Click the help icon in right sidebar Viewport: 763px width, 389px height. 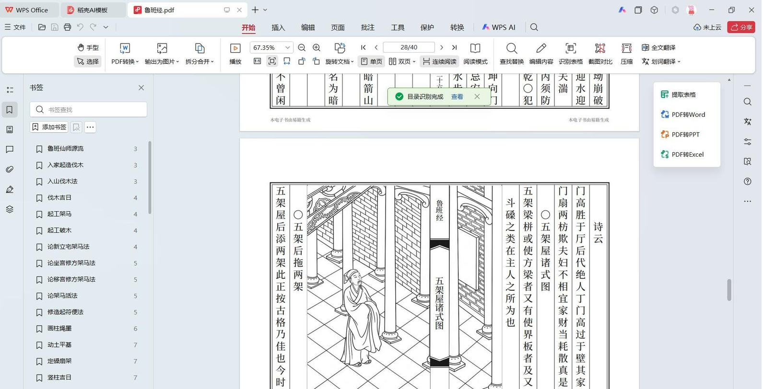pyautogui.click(x=748, y=182)
